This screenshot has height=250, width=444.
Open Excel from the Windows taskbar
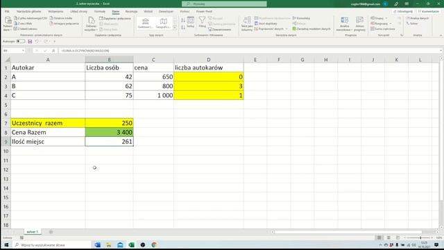[131, 245]
